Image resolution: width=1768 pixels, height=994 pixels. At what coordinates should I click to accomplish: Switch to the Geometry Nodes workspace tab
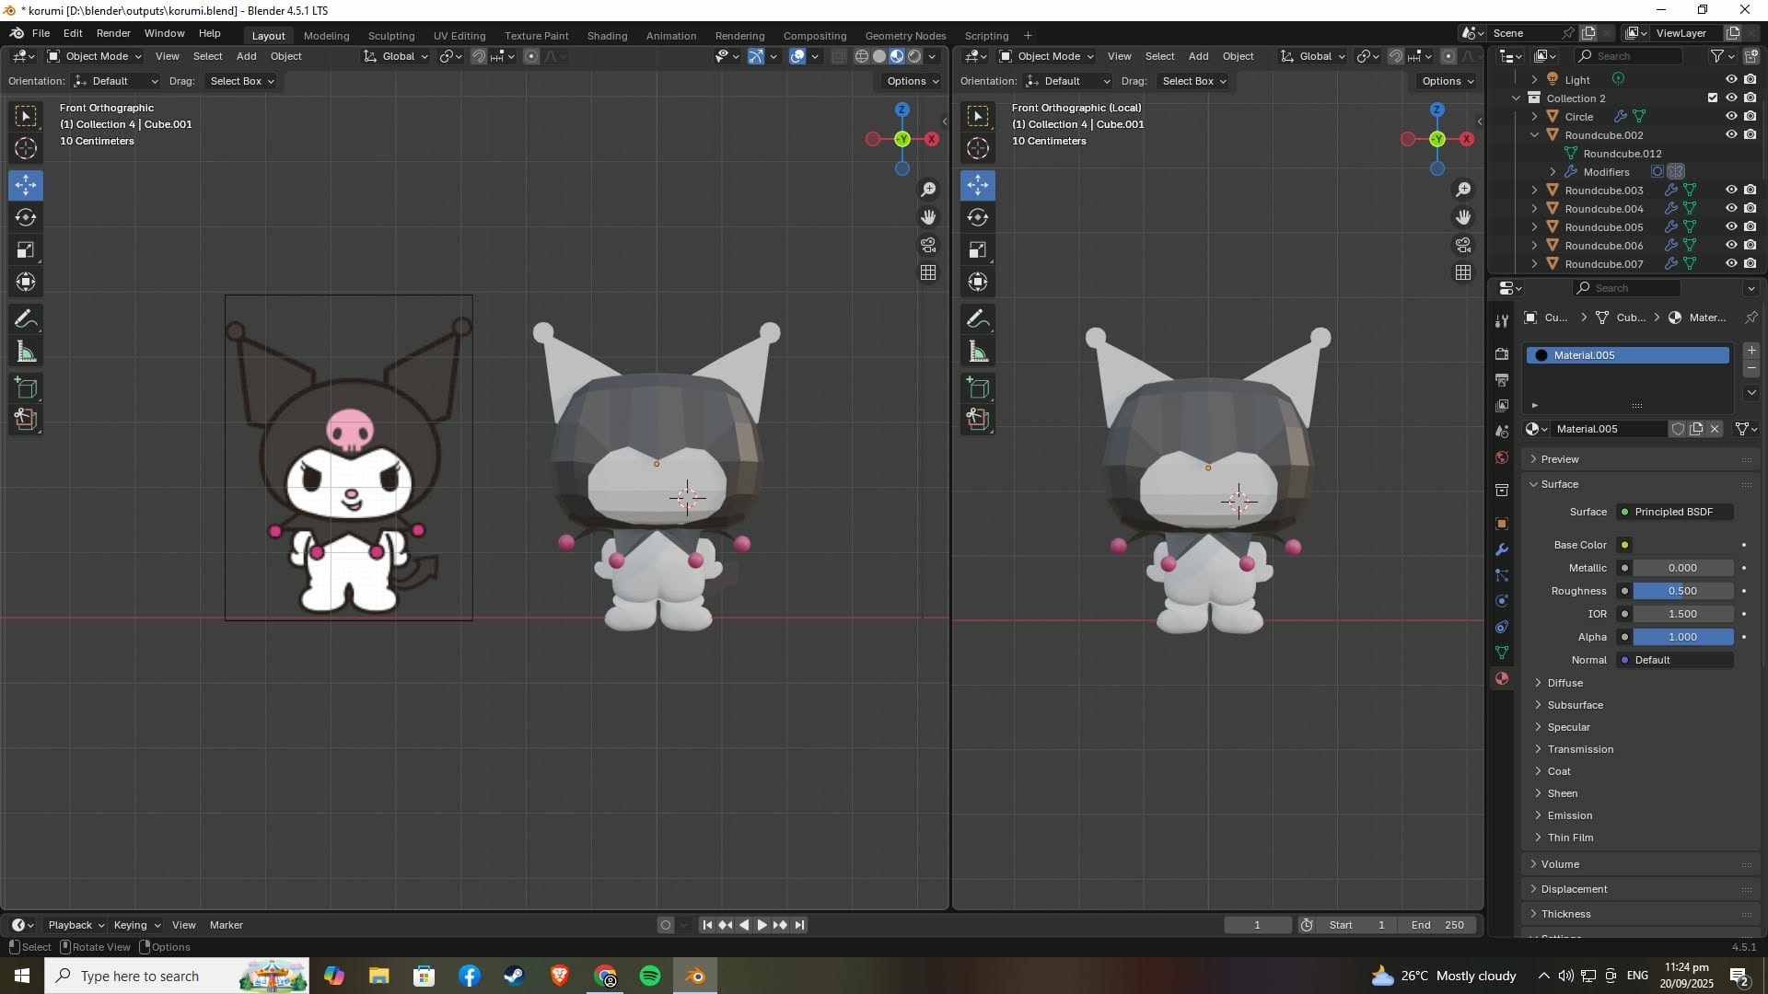905,36
